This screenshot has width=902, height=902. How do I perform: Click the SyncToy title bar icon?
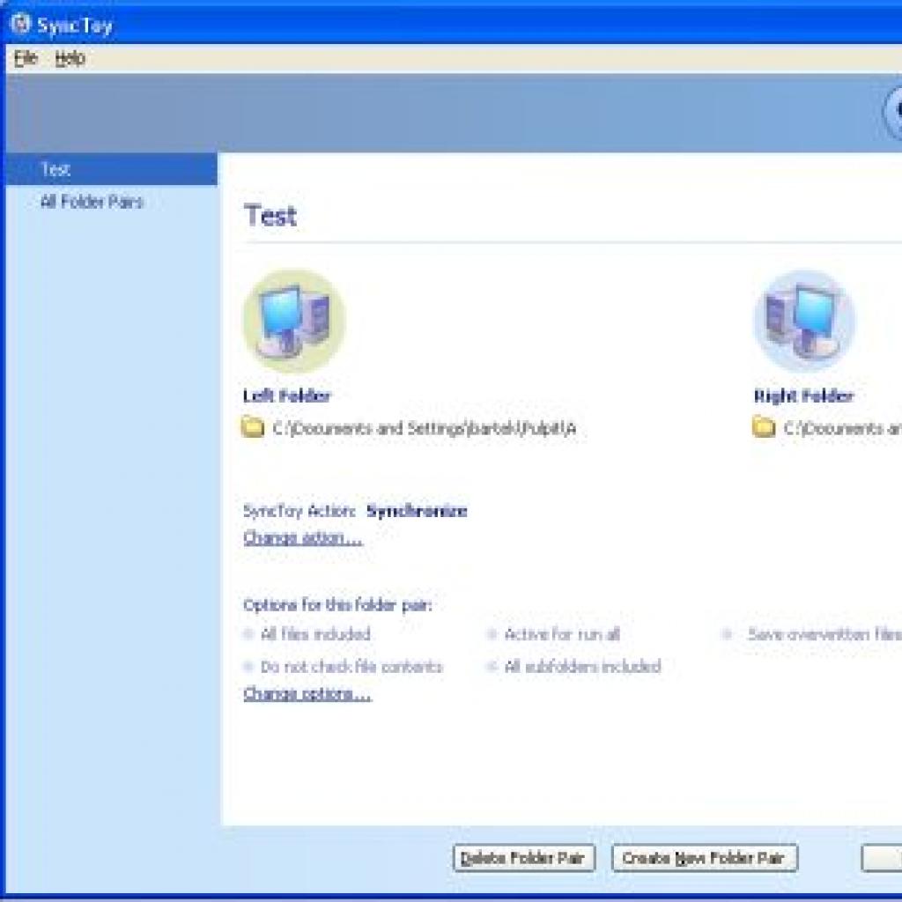pyautogui.click(x=20, y=24)
